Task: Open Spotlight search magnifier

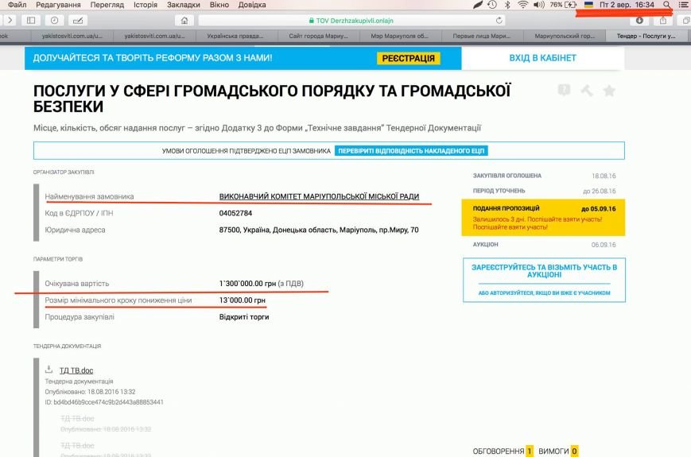Action: click(667, 5)
